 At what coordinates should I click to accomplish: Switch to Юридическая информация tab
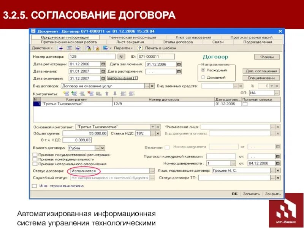point(65,37)
